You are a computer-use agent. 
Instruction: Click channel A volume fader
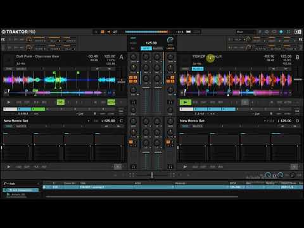pos(146,87)
